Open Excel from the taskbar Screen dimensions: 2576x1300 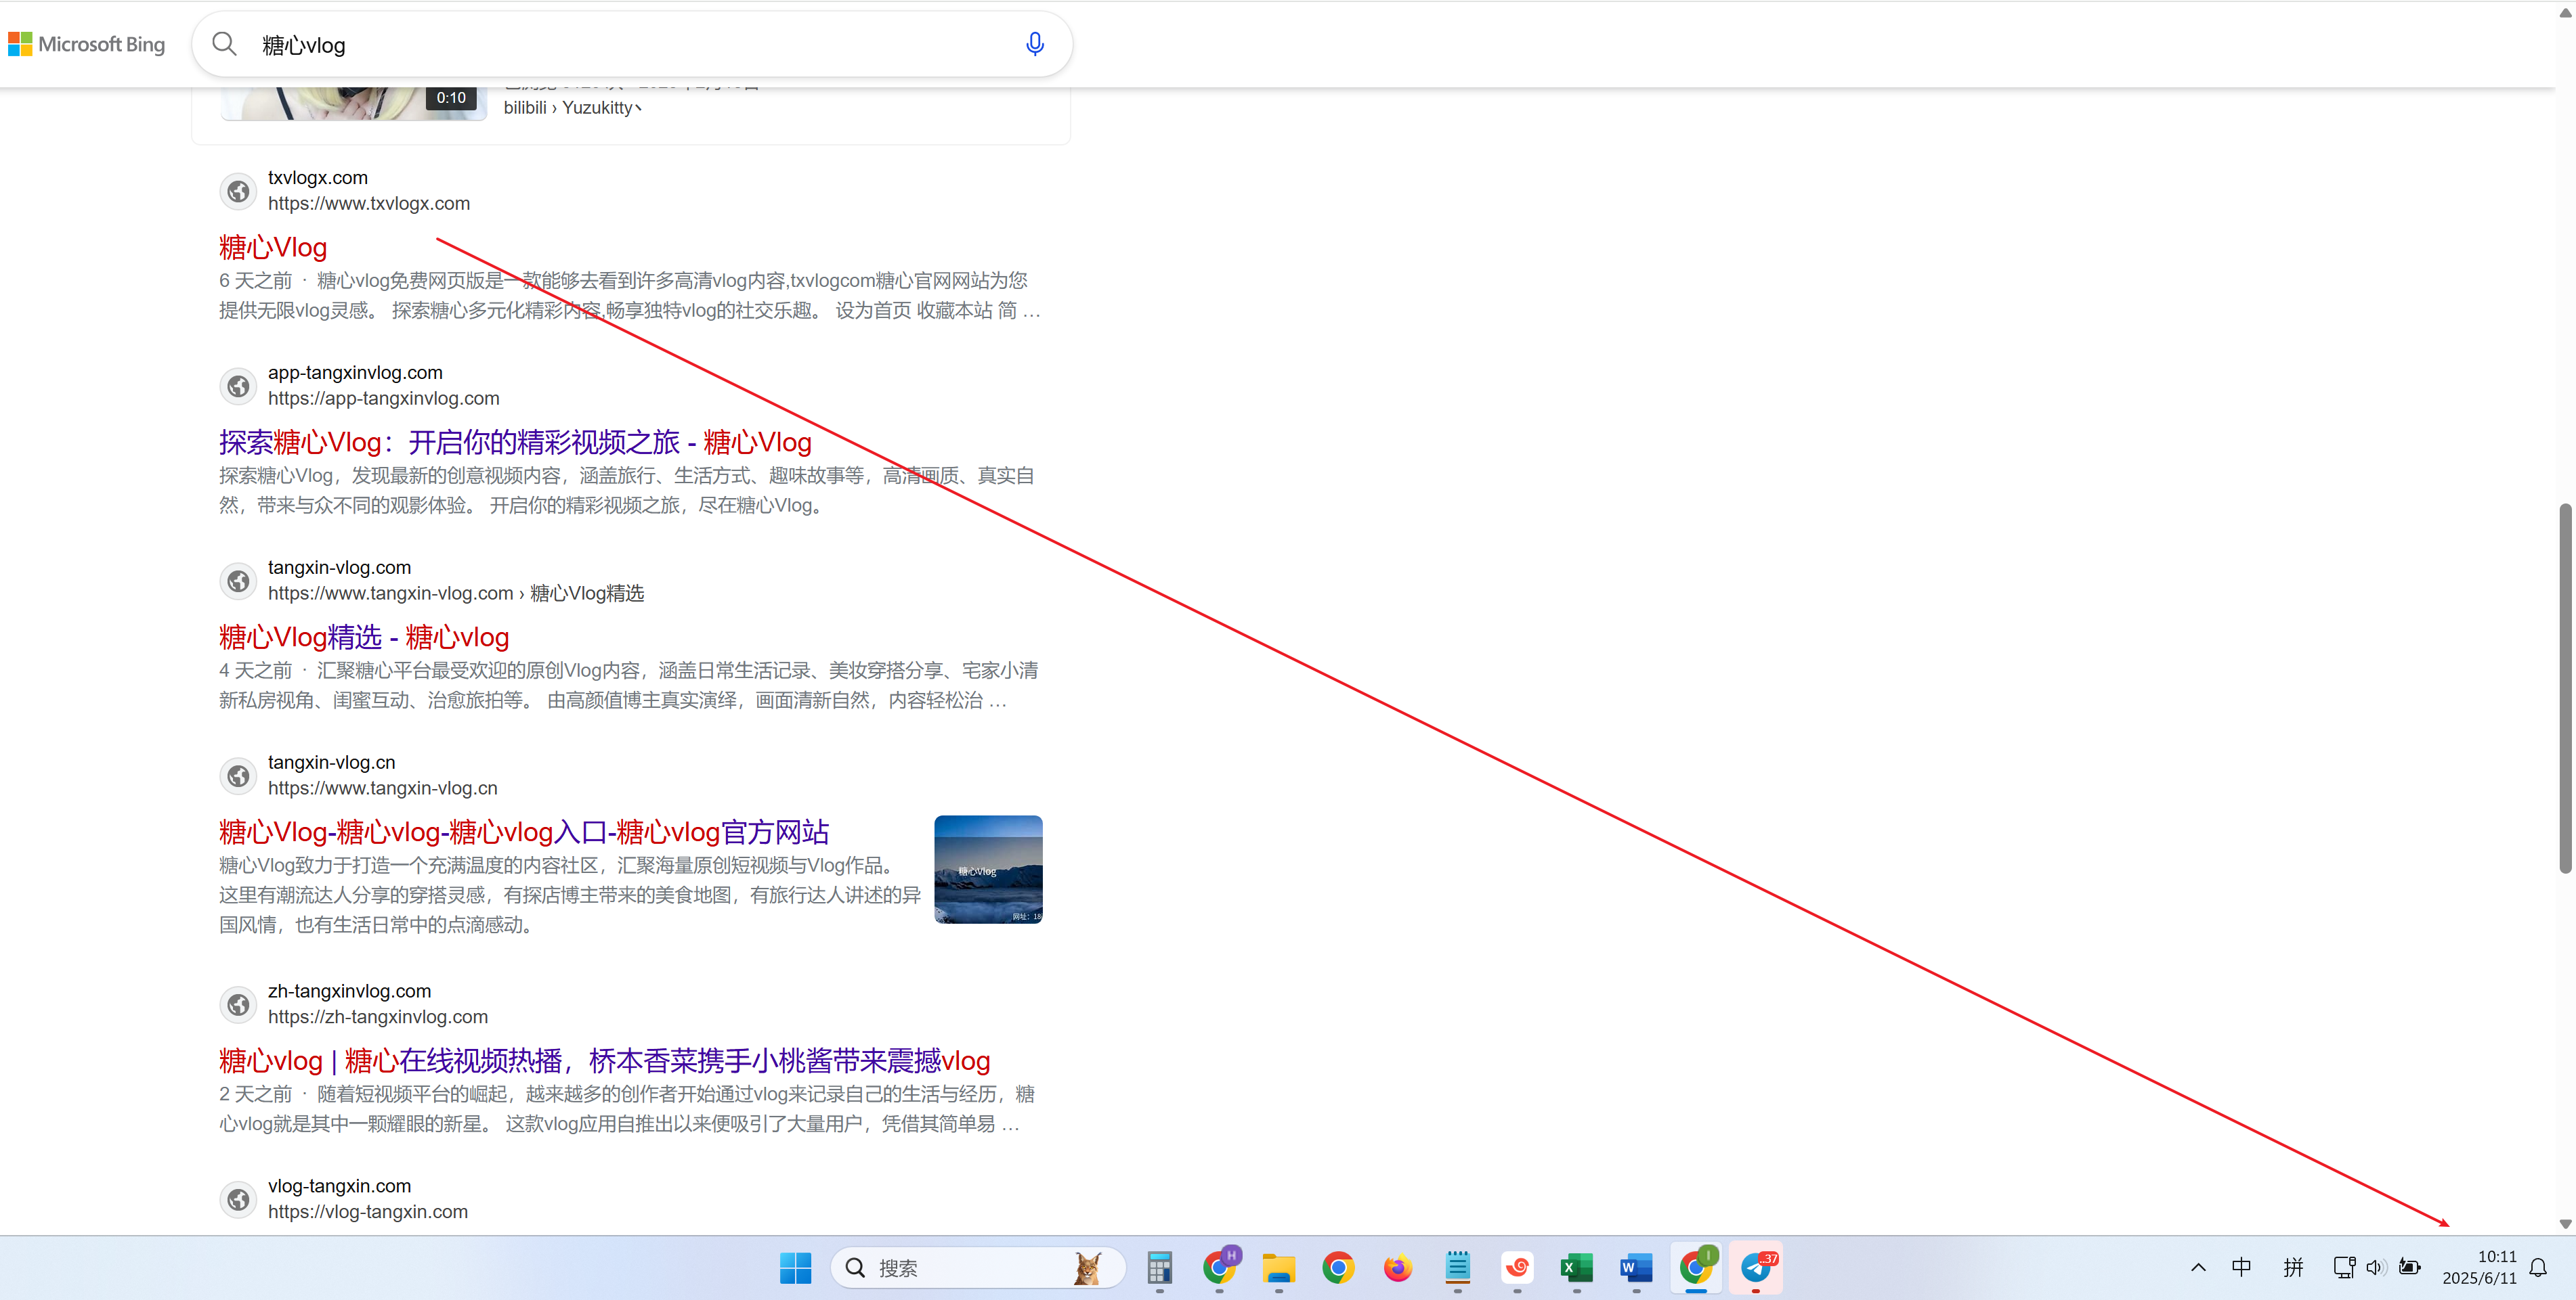(1576, 1268)
